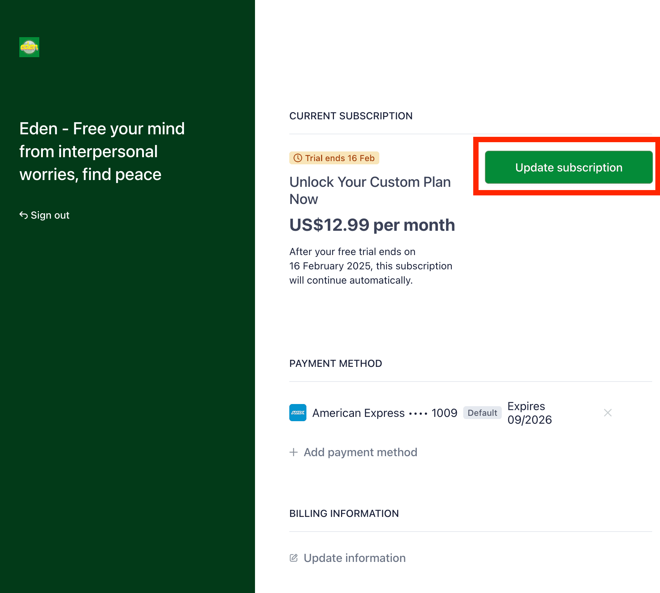Click the PAYMENT METHOD section header
Image resolution: width=660 pixels, height=593 pixels.
[335, 363]
